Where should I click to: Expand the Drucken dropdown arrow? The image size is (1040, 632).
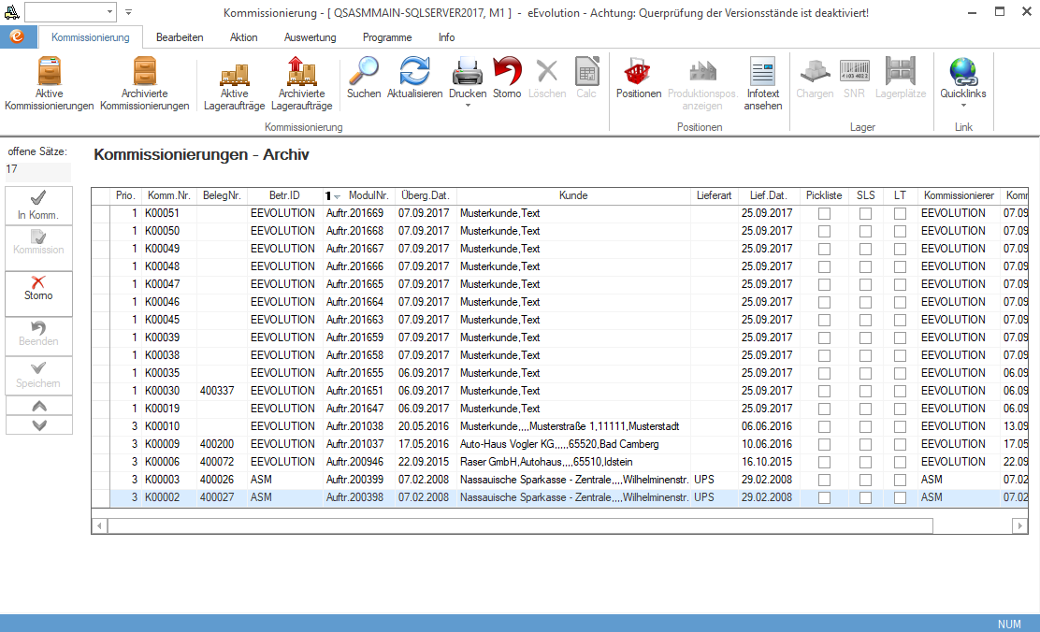point(468,106)
